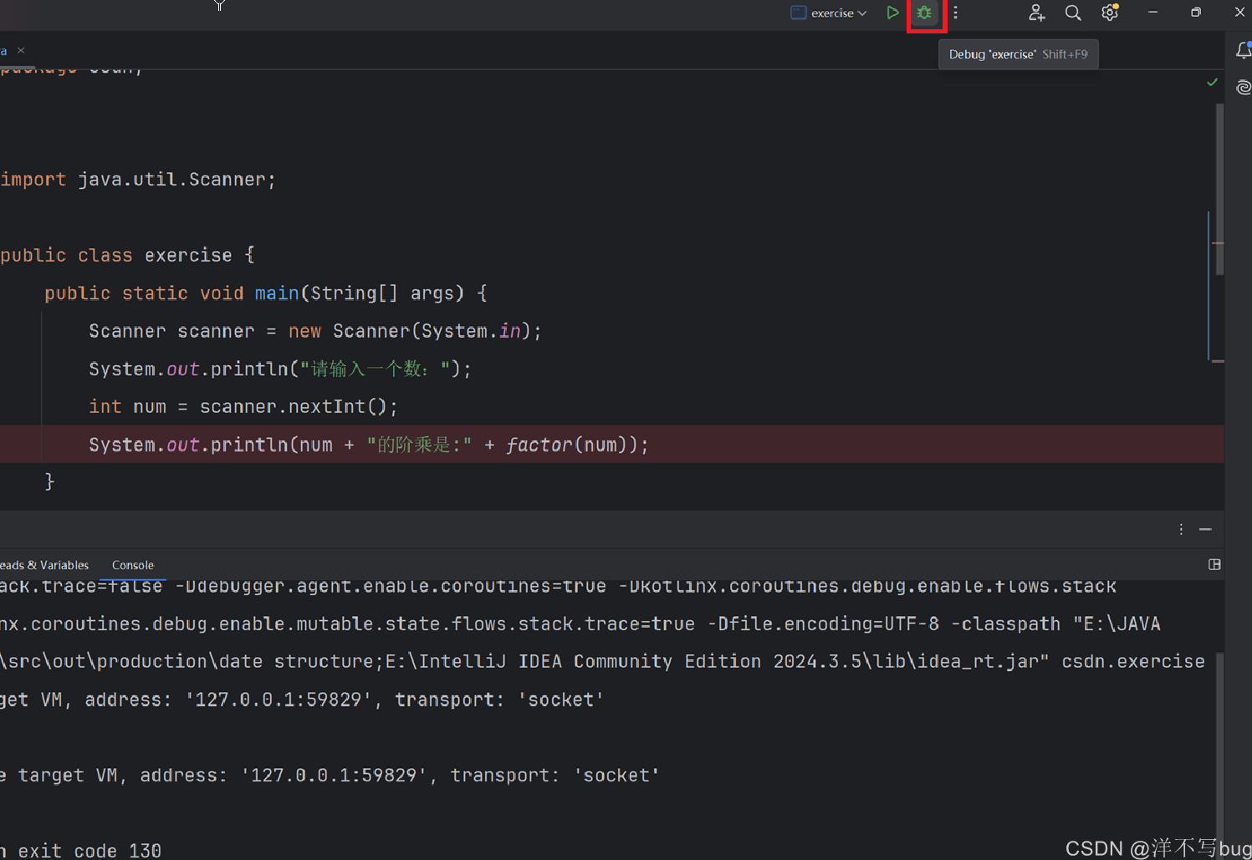Image resolution: width=1252 pixels, height=860 pixels.
Task: Switch to the Console tab
Action: click(x=133, y=565)
